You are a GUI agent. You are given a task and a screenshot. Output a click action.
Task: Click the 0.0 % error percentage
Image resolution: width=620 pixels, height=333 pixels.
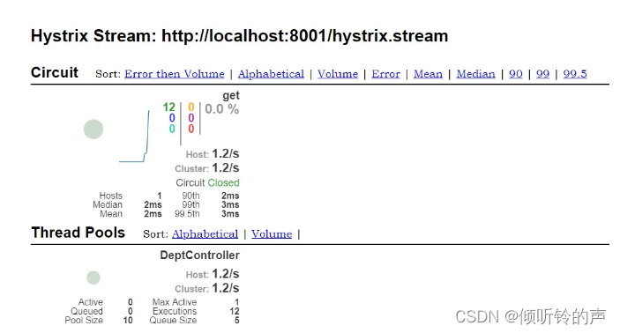(222, 109)
